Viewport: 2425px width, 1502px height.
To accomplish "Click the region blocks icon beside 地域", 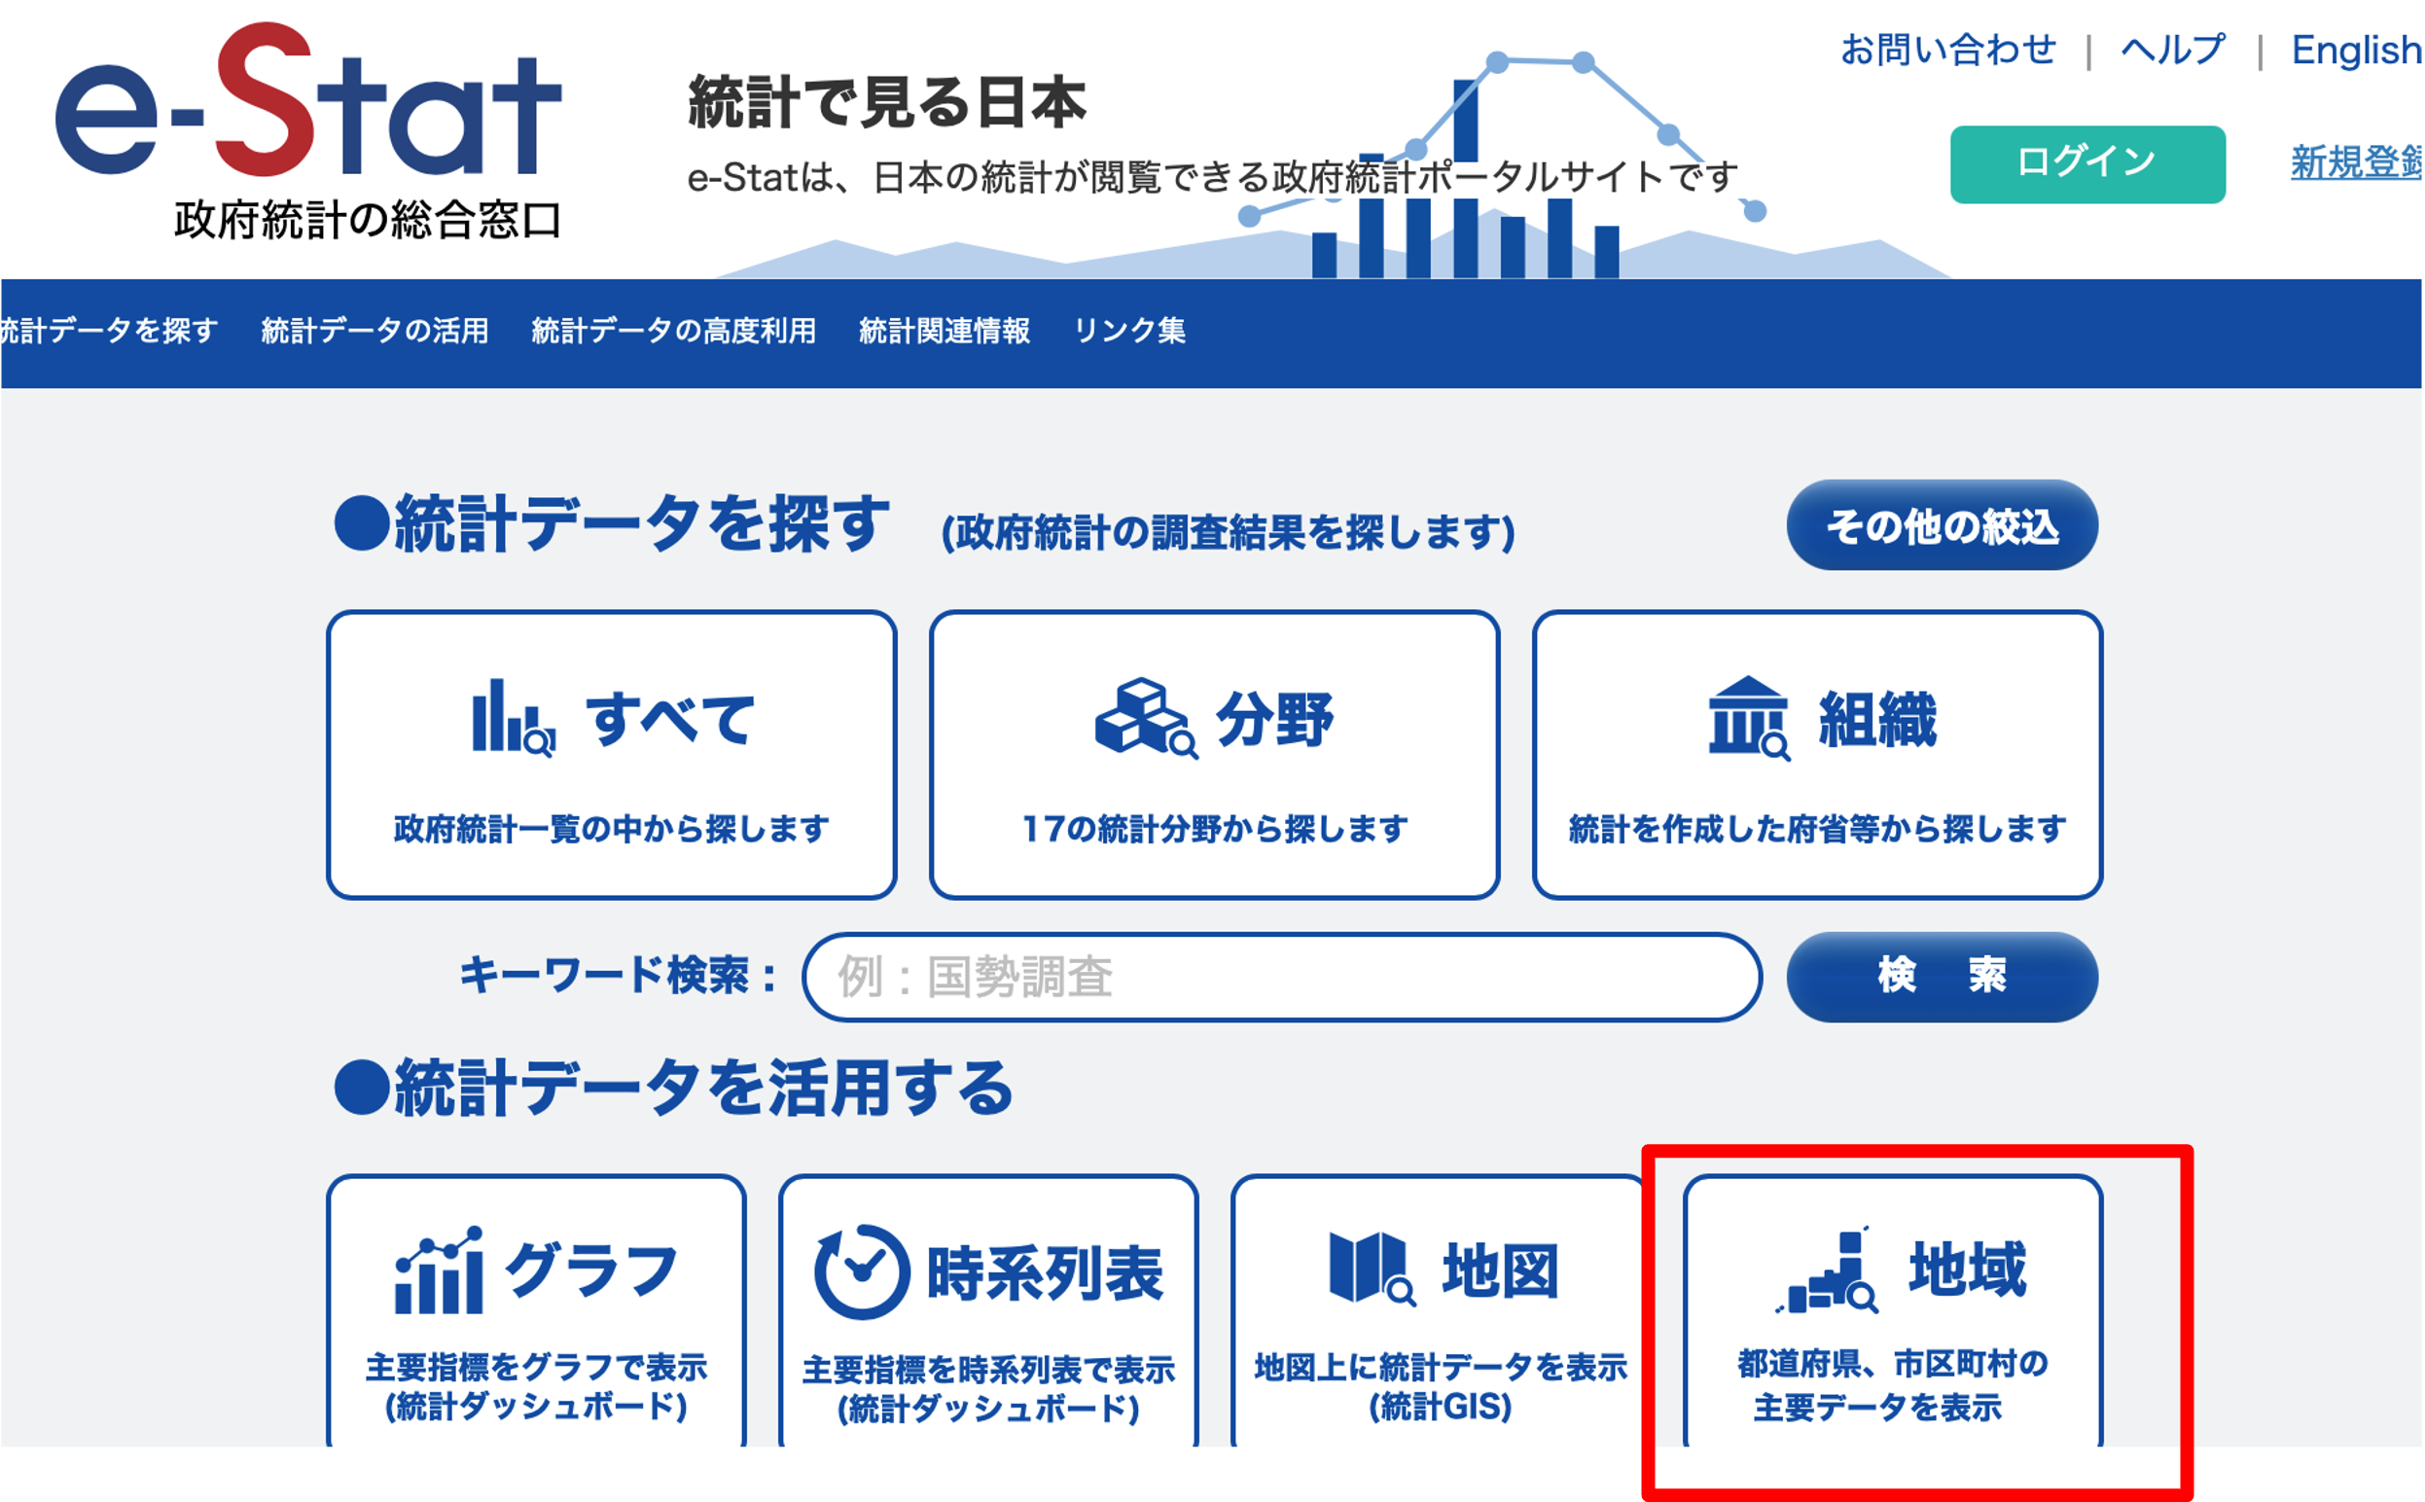I will pos(1828,1270).
